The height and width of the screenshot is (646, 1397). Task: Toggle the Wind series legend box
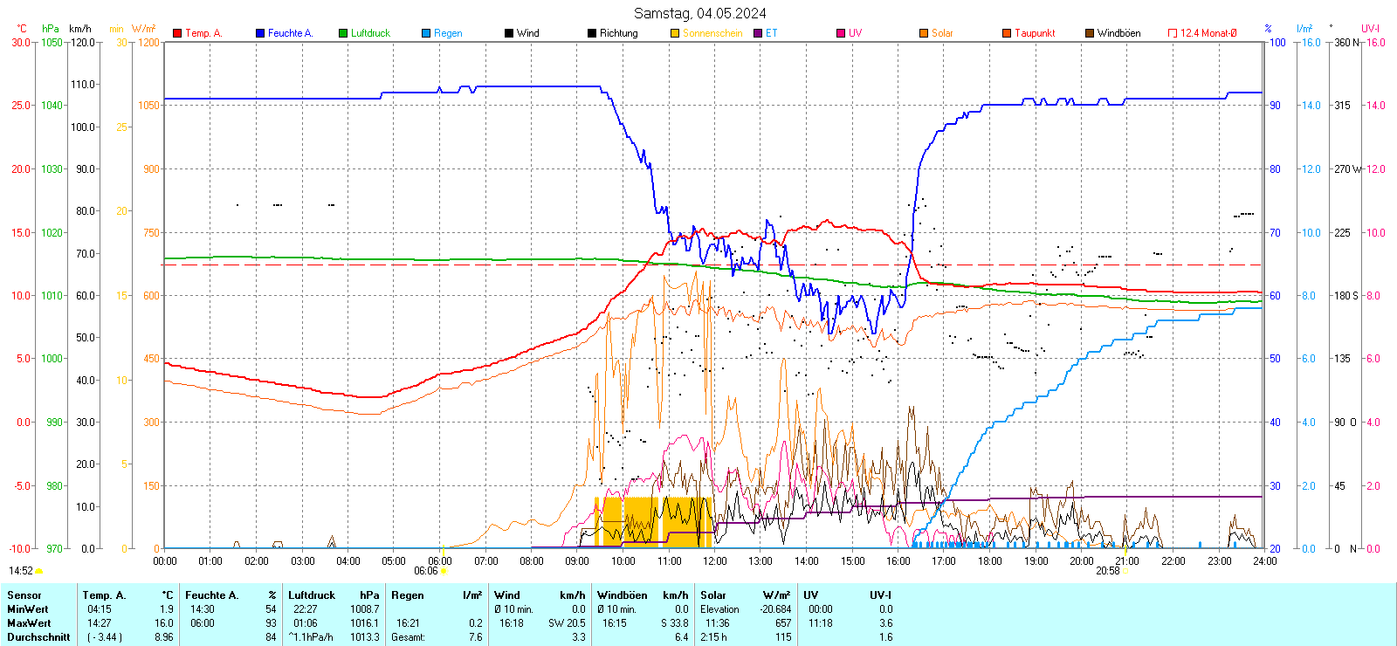509,33
